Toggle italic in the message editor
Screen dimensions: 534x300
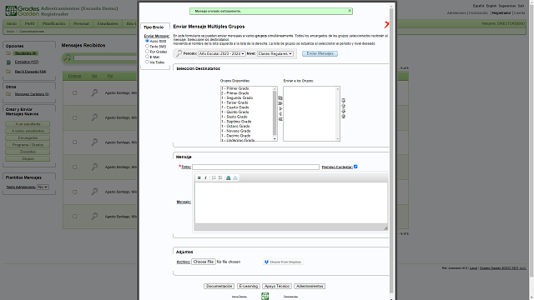click(x=205, y=177)
